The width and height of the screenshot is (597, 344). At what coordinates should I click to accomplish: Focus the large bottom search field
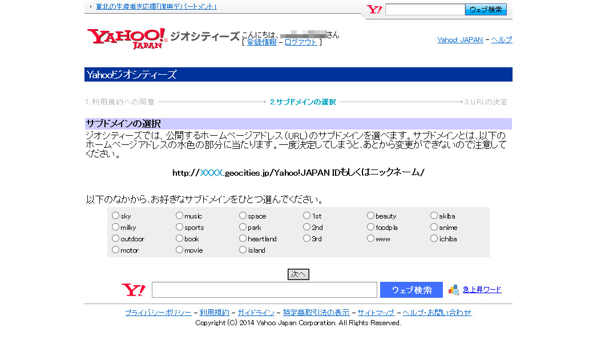pyautogui.click(x=264, y=290)
